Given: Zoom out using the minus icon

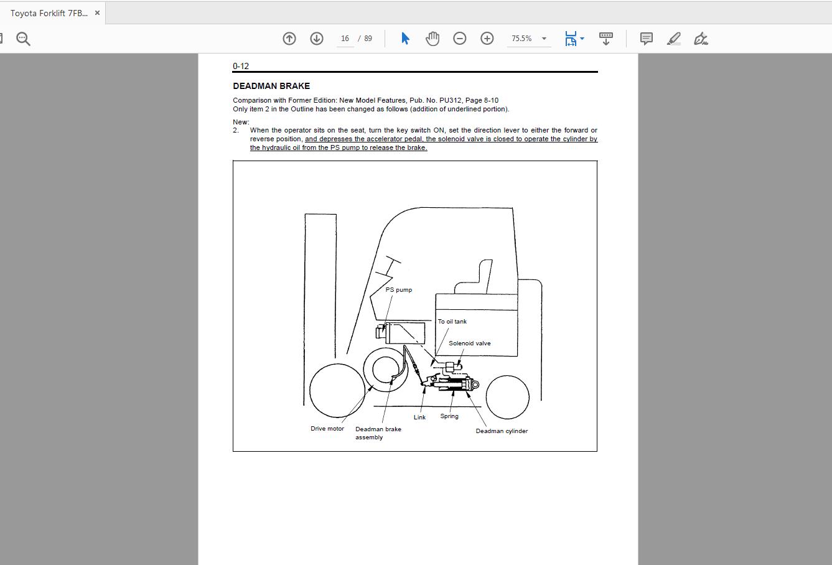Looking at the screenshot, I should pyautogui.click(x=459, y=38).
